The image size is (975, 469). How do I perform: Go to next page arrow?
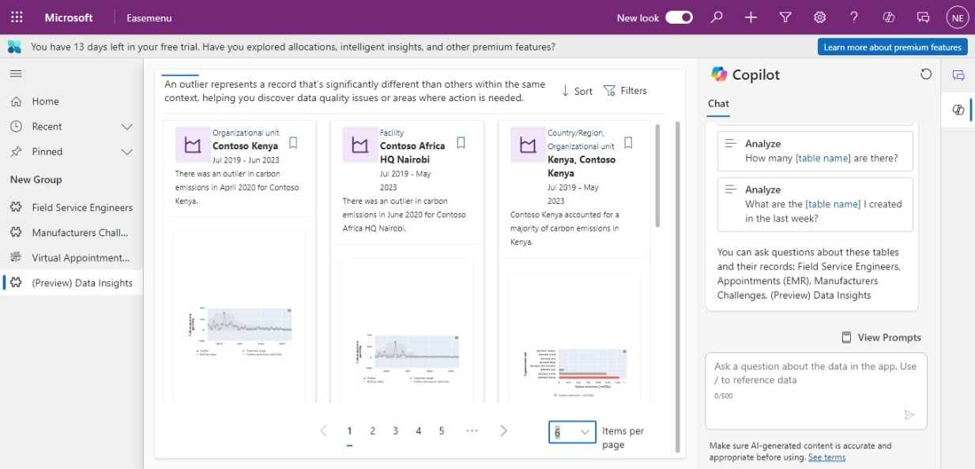pyautogui.click(x=503, y=431)
